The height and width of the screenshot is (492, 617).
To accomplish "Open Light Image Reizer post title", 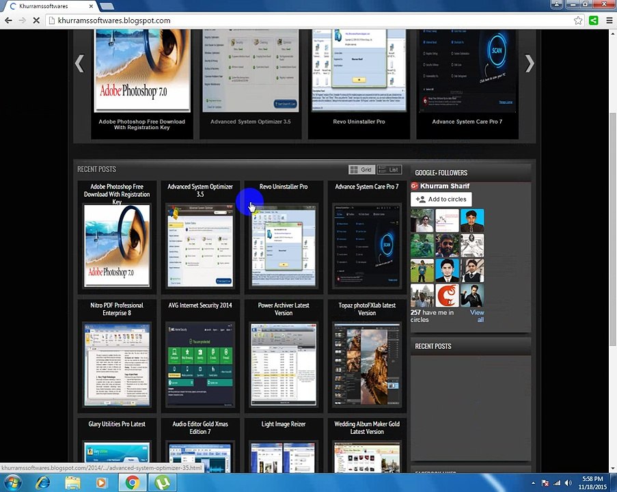I will pyautogui.click(x=284, y=424).
